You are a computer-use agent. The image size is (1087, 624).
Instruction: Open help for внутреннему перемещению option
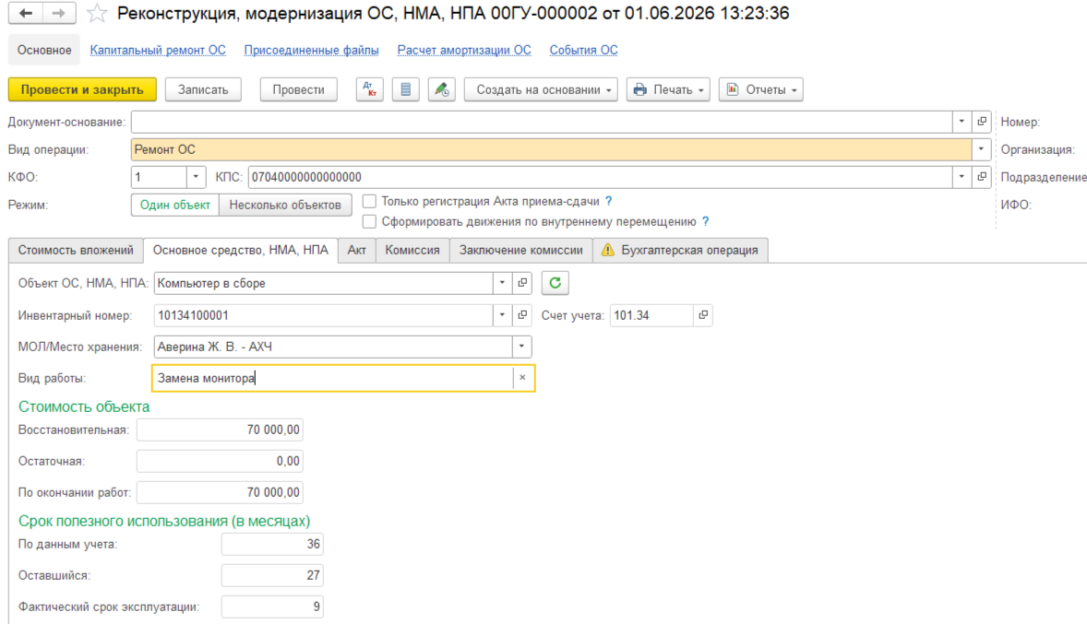[706, 221]
